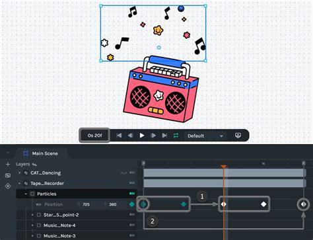The width and height of the screenshot is (313, 240).
Task: Select the Music_Note-3 layer name
Action: [x=59, y=236]
